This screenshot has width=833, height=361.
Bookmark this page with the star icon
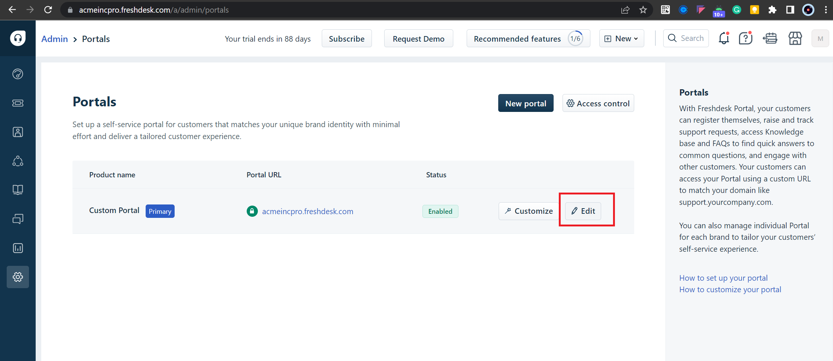pos(643,10)
